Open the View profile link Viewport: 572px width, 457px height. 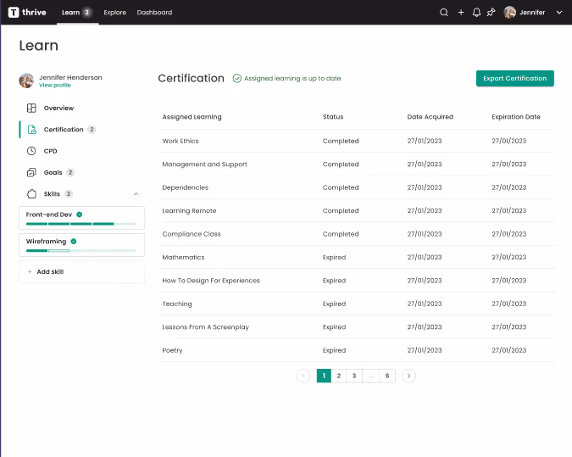(55, 86)
